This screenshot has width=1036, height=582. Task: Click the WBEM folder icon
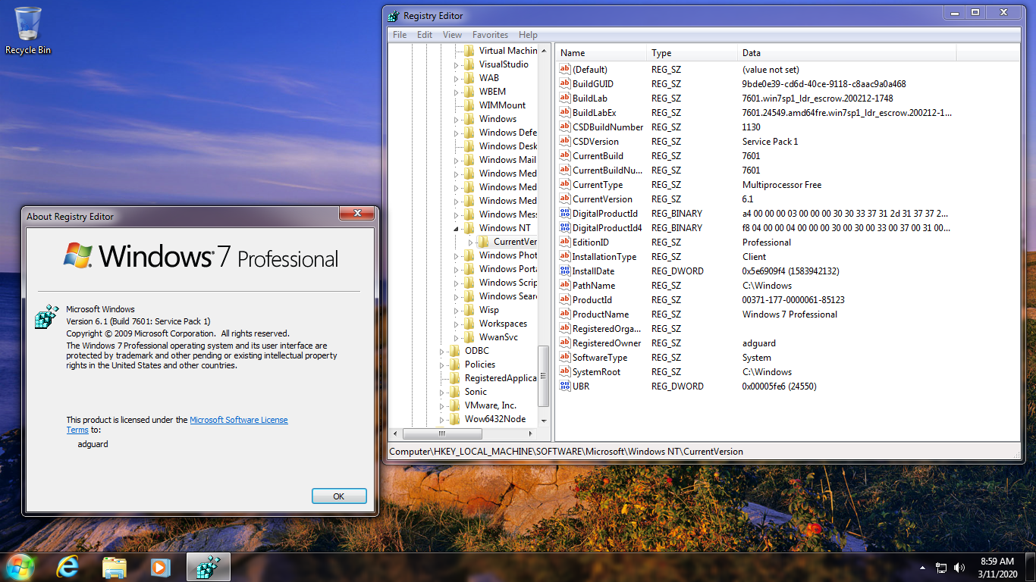469,92
